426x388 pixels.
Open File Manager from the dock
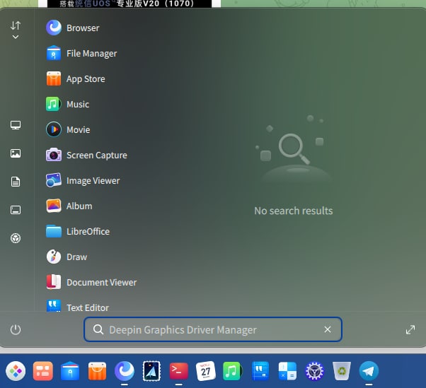pyautogui.click(x=70, y=371)
